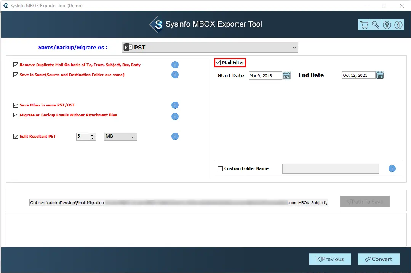
Task: Click the split size value field
Action: (83, 136)
